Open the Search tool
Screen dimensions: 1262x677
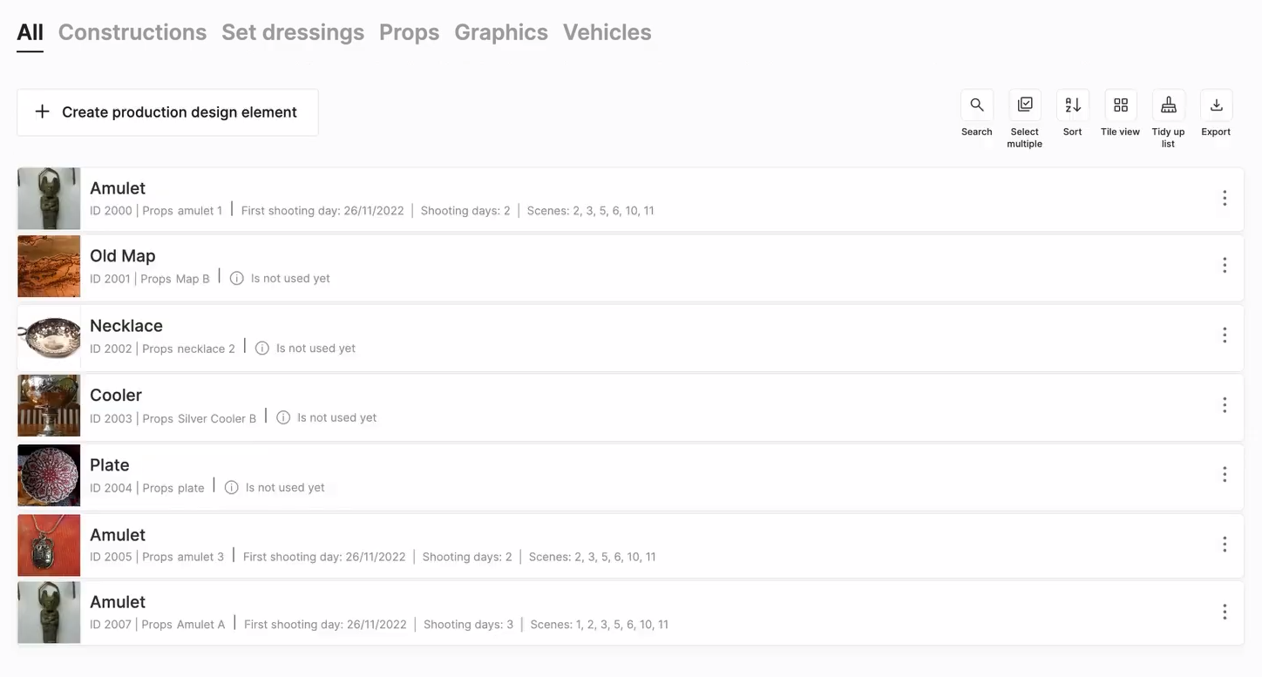(976, 105)
